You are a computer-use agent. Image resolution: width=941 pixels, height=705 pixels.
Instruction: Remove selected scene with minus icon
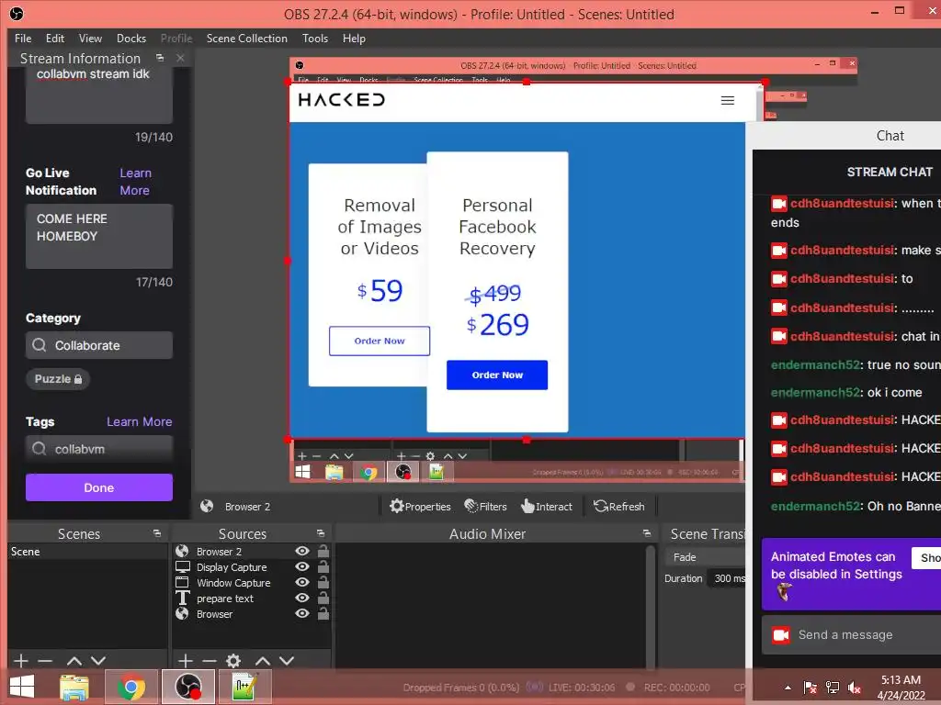pyautogui.click(x=45, y=661)
